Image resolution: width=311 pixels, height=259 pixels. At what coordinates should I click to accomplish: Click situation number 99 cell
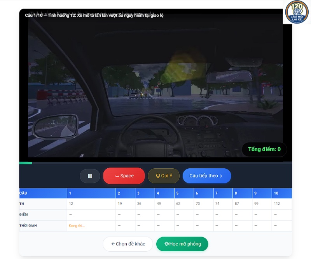click(262, 204)
